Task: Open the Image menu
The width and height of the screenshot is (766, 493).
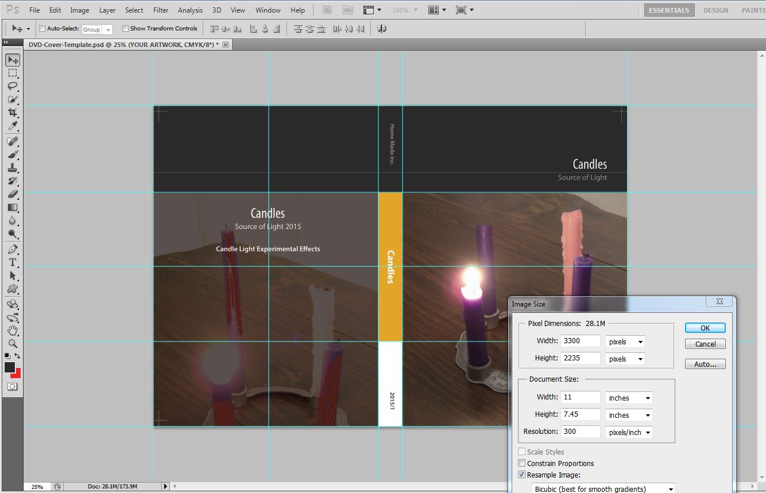Action: click(x=79, y=10)
